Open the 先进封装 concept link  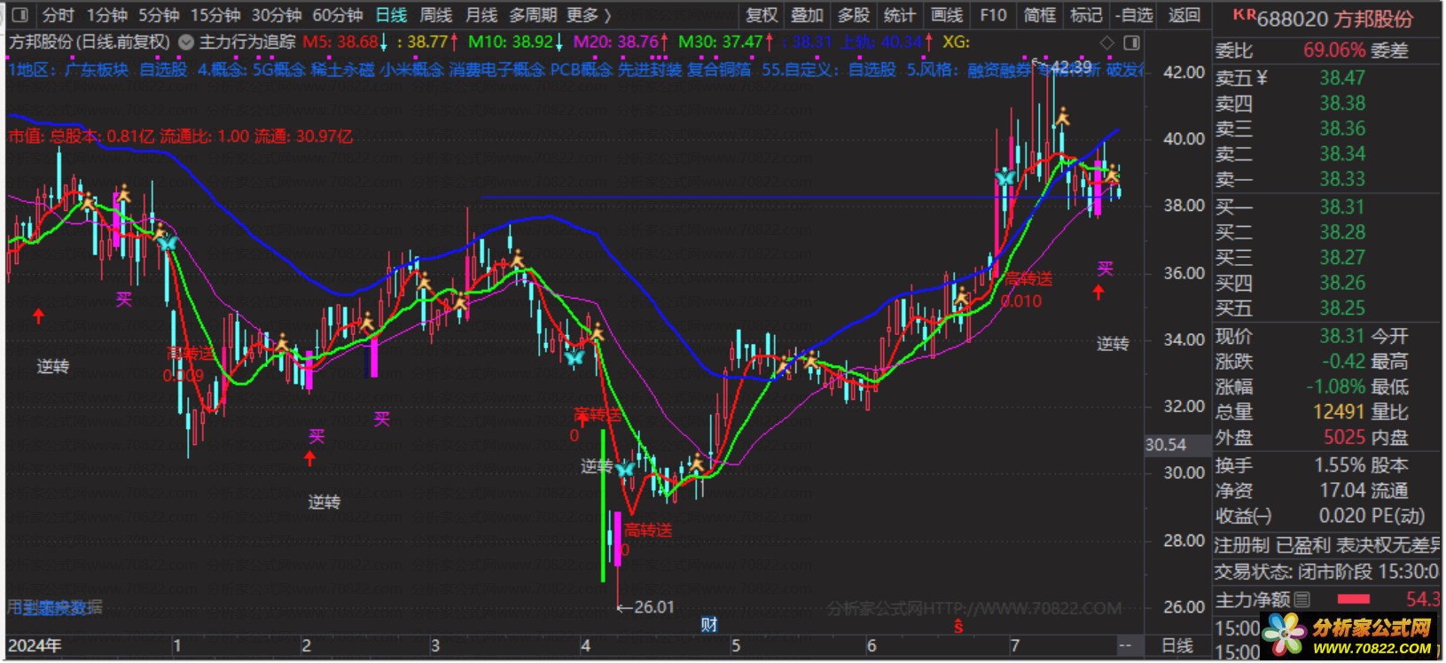point(649,69)
